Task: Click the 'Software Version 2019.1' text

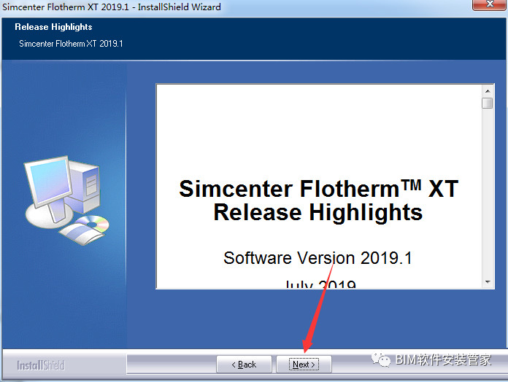Action: click(317, 258)
